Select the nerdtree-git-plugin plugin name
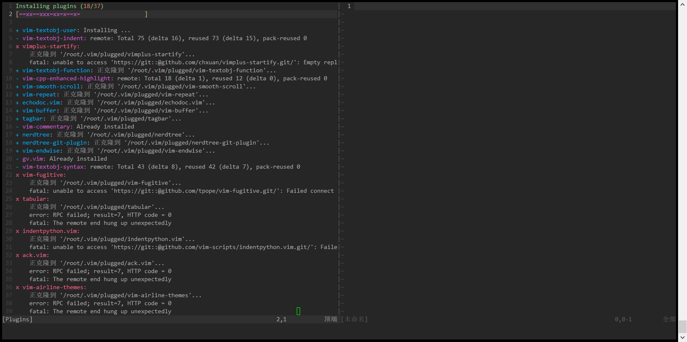 coord(55,142)
